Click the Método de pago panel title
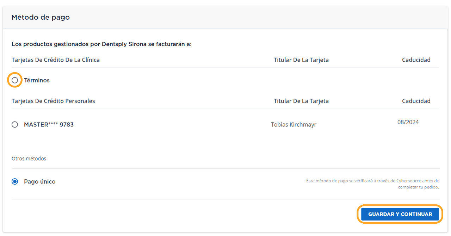Screen dimensions: 451x236 tap(41, 17)
